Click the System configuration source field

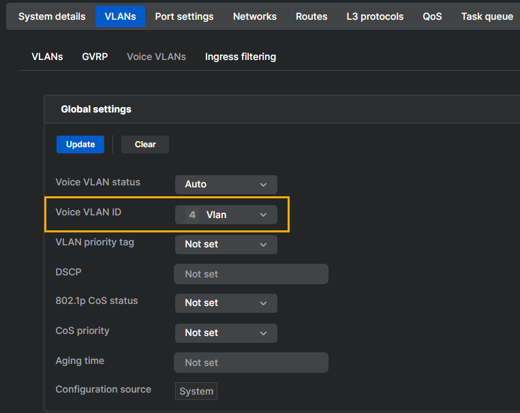click(x=196, y=391)
